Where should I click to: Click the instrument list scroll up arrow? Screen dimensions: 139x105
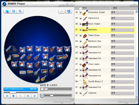click(x=136, y=12)
